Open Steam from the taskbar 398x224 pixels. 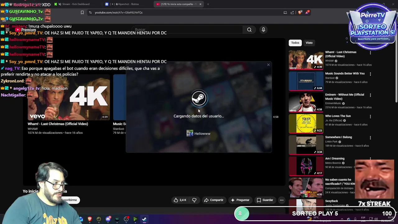pos(144,219)
